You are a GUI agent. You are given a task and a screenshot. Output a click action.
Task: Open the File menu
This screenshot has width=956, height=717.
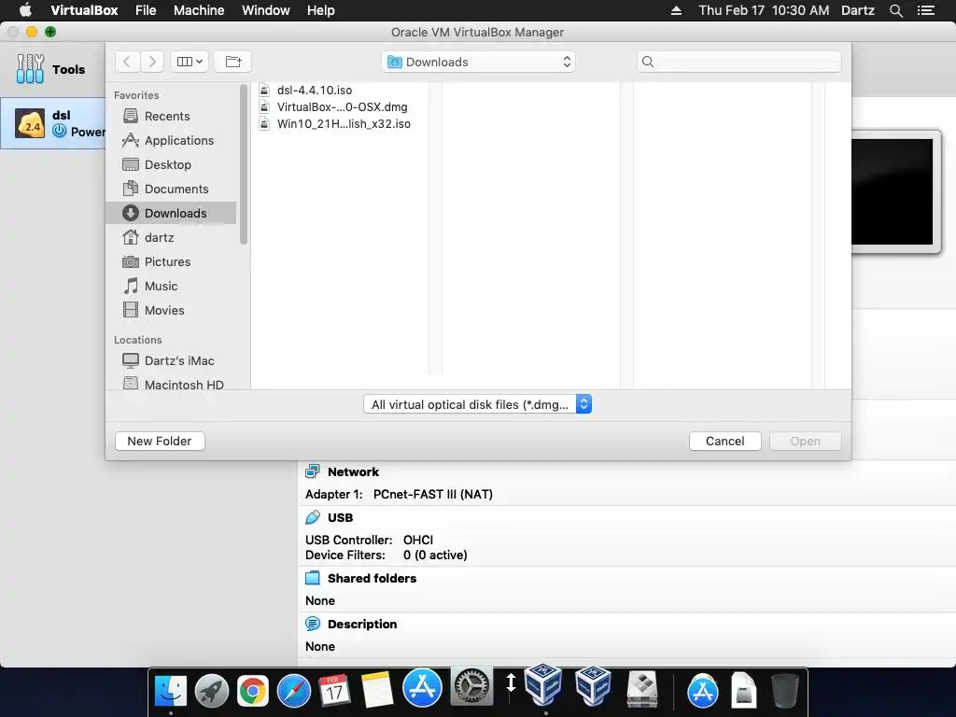tap(146, 10)
